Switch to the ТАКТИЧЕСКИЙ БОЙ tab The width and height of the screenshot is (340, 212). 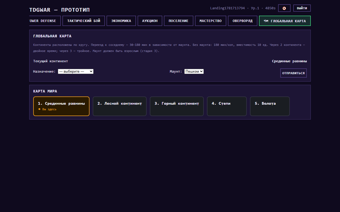(x=84, y=21)
